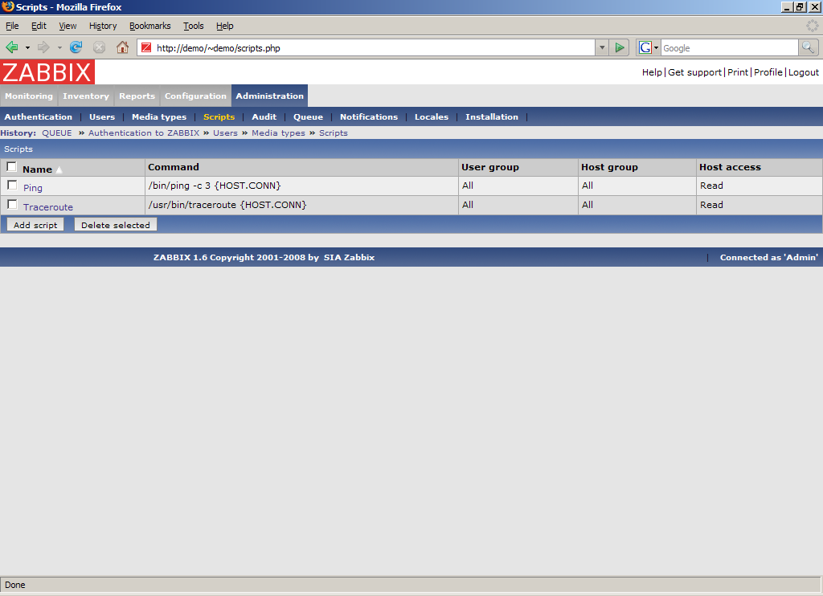Click the Logout link
Image resolution: width=823 pixels, height=596 pixels.
tap(804, 72)
